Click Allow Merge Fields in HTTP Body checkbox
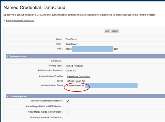 pos(67,113)
